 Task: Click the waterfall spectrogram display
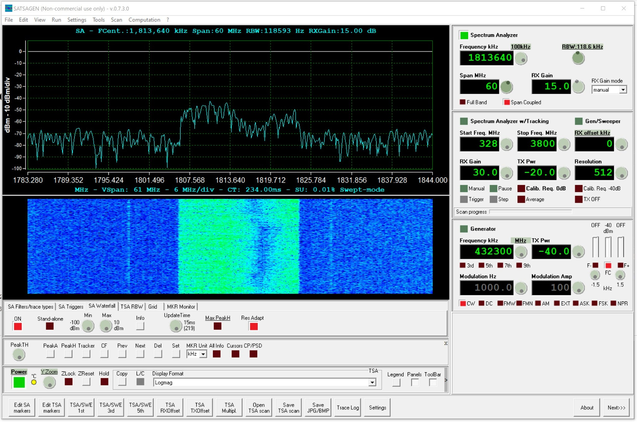pos(230,246)
